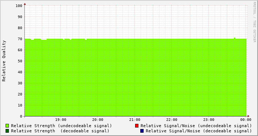Screen dimensions: 258x136
Task: Click the 21:00 time axis label
Action: pyautogui.click(x=135, y=120)
